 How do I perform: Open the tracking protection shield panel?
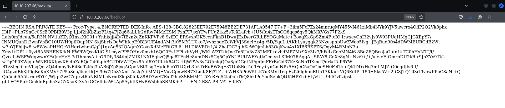(74, 17)
